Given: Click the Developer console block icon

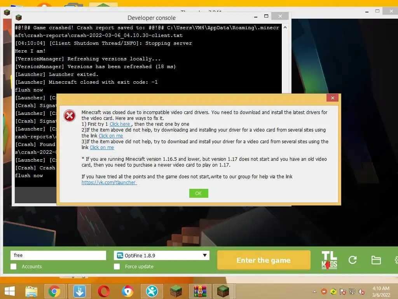Looking at the screenshot, I should point(19,18).
